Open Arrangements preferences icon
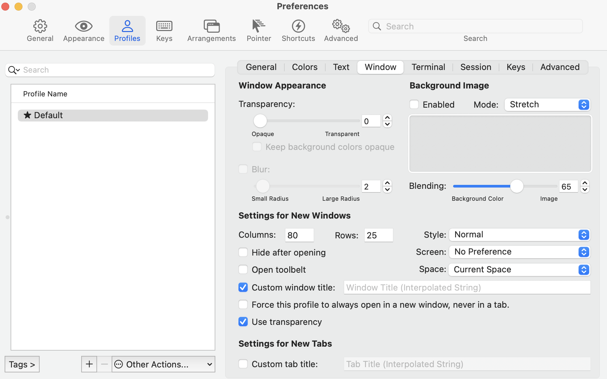Viewport: 607px width, 379px height. pos(211,26)
